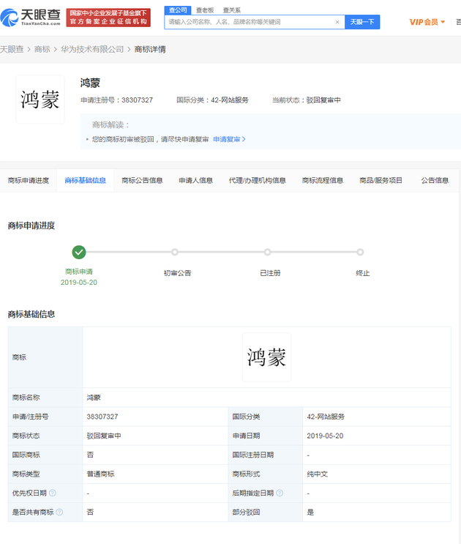461x544 pixels.
Task: Click the 2019-05-20 date under progress step
Action: pos(79,283)
